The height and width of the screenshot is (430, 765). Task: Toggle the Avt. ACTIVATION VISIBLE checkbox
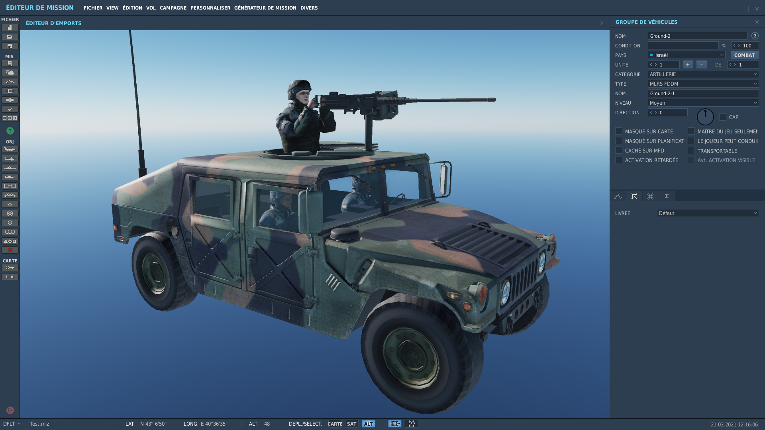point(691,160)
